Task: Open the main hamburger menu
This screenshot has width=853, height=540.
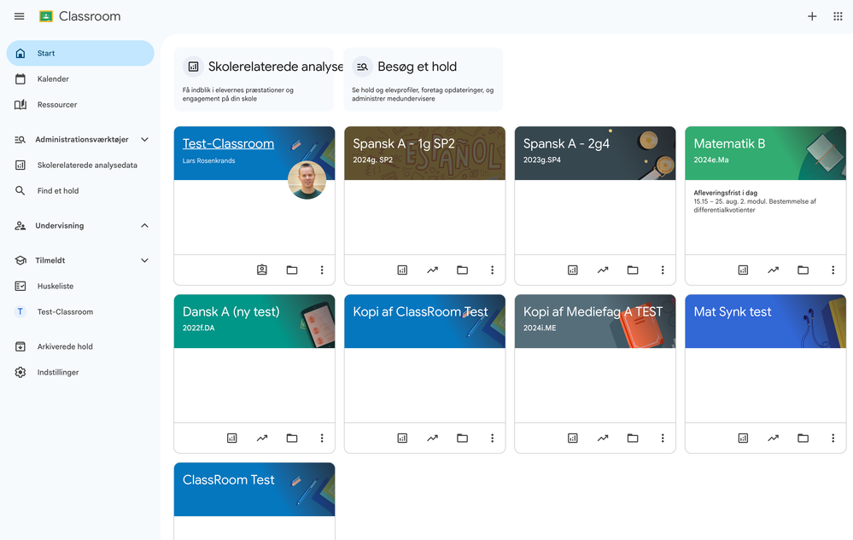Action: coord(19,16)
